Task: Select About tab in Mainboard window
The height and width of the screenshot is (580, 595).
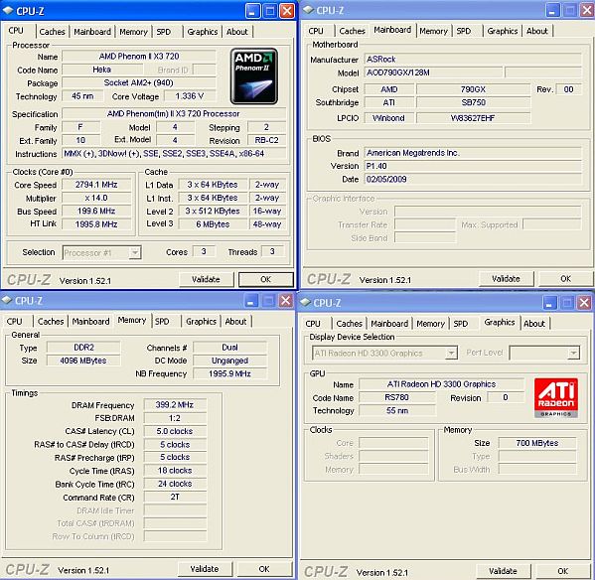Action: [537, 31]
